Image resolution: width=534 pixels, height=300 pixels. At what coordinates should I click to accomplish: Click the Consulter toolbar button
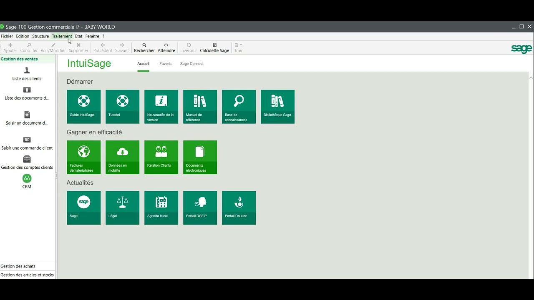pos(29,47)
